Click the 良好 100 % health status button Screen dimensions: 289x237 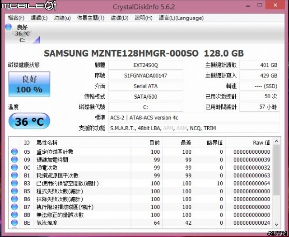coord(29,84)
